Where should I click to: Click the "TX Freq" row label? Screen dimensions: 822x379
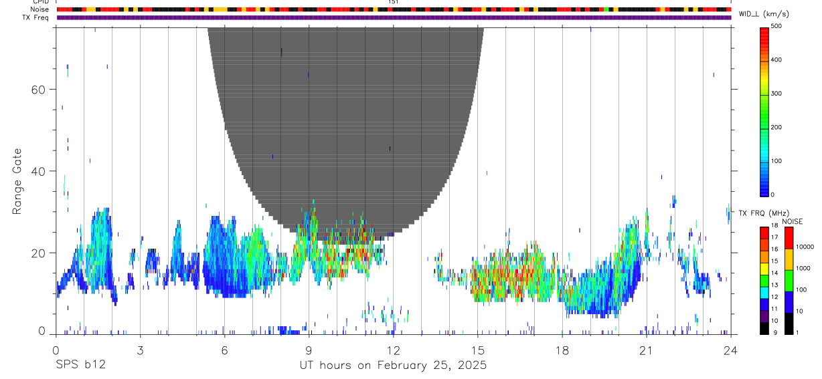[x=36, y=17]
